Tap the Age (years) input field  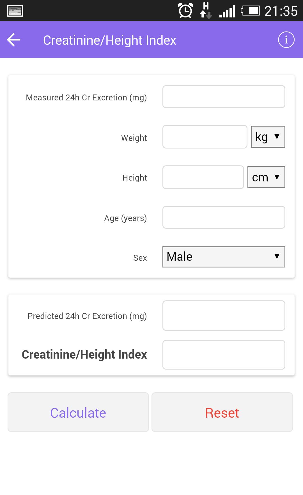point(224,217)
